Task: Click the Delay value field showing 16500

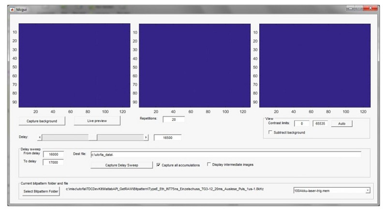Action: [x=167, y=137]
